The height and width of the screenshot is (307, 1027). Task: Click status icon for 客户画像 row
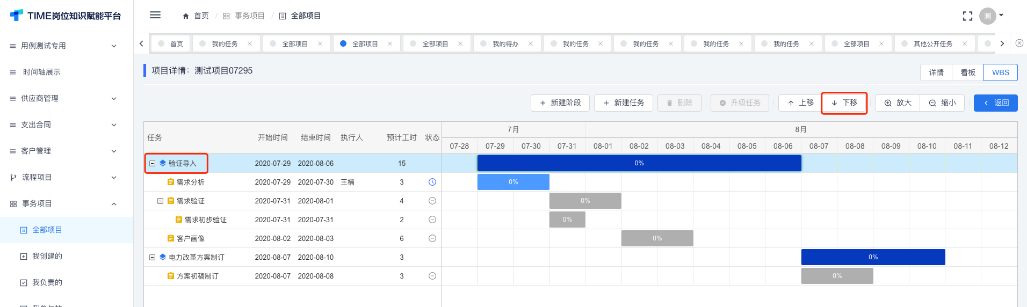pyautogui.click(x=432, y=238)
